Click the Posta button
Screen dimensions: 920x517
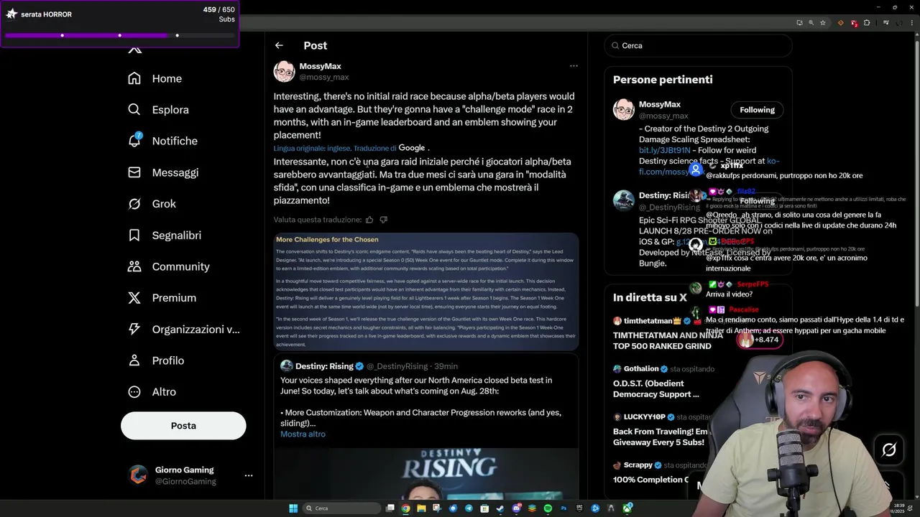[x=183, y=426]
